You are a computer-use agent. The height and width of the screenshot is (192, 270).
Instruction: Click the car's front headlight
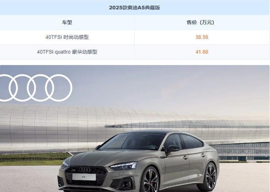[x=124, y=165]
